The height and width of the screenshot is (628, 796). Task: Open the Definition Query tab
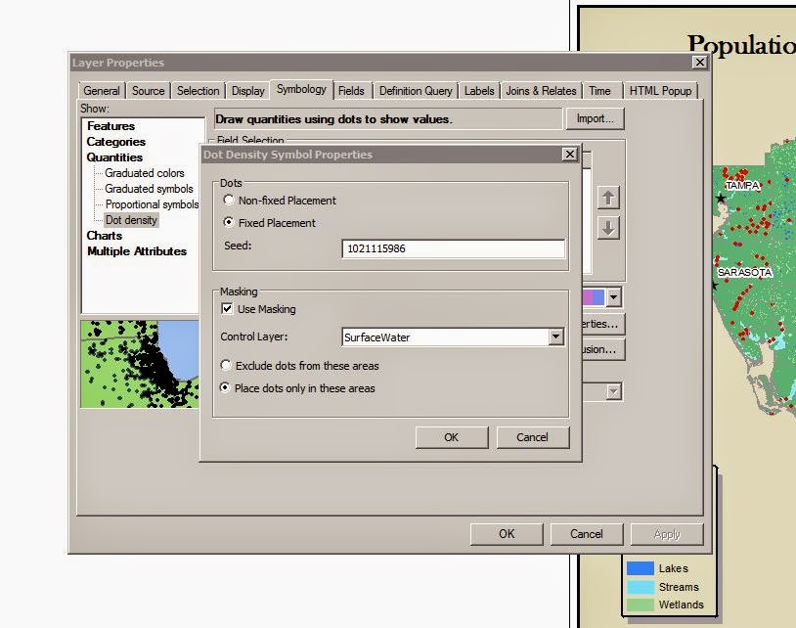[416, 90]
